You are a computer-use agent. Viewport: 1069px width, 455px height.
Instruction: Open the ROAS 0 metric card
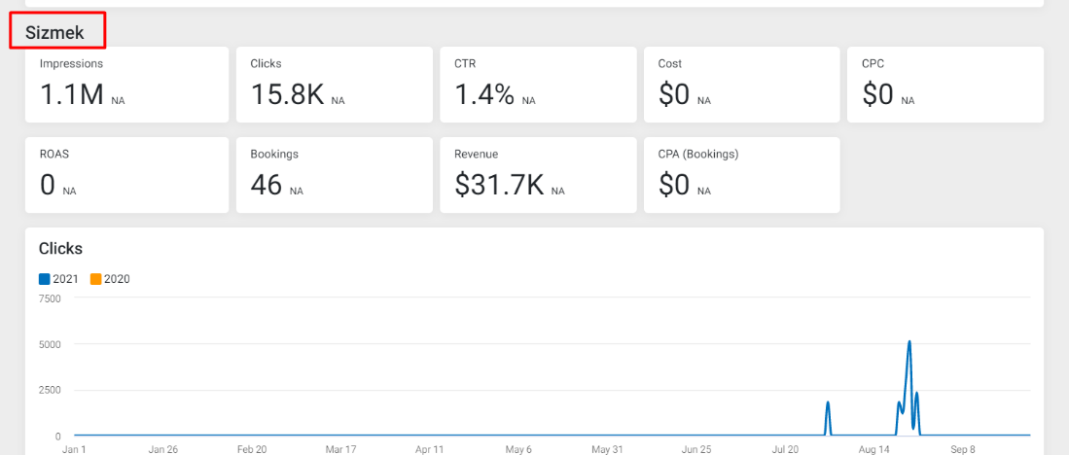126,175
